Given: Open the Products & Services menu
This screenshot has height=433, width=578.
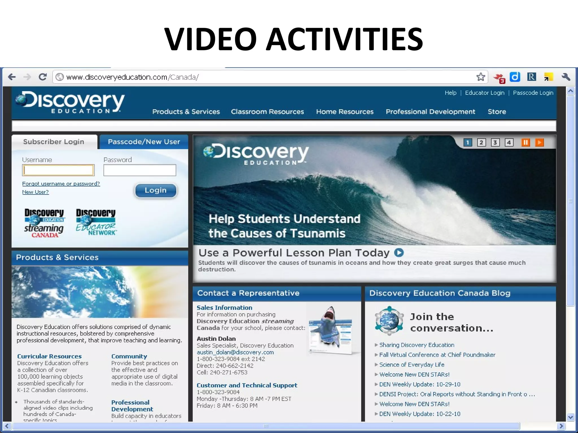Looking at the screenshot, I should 186,112.
